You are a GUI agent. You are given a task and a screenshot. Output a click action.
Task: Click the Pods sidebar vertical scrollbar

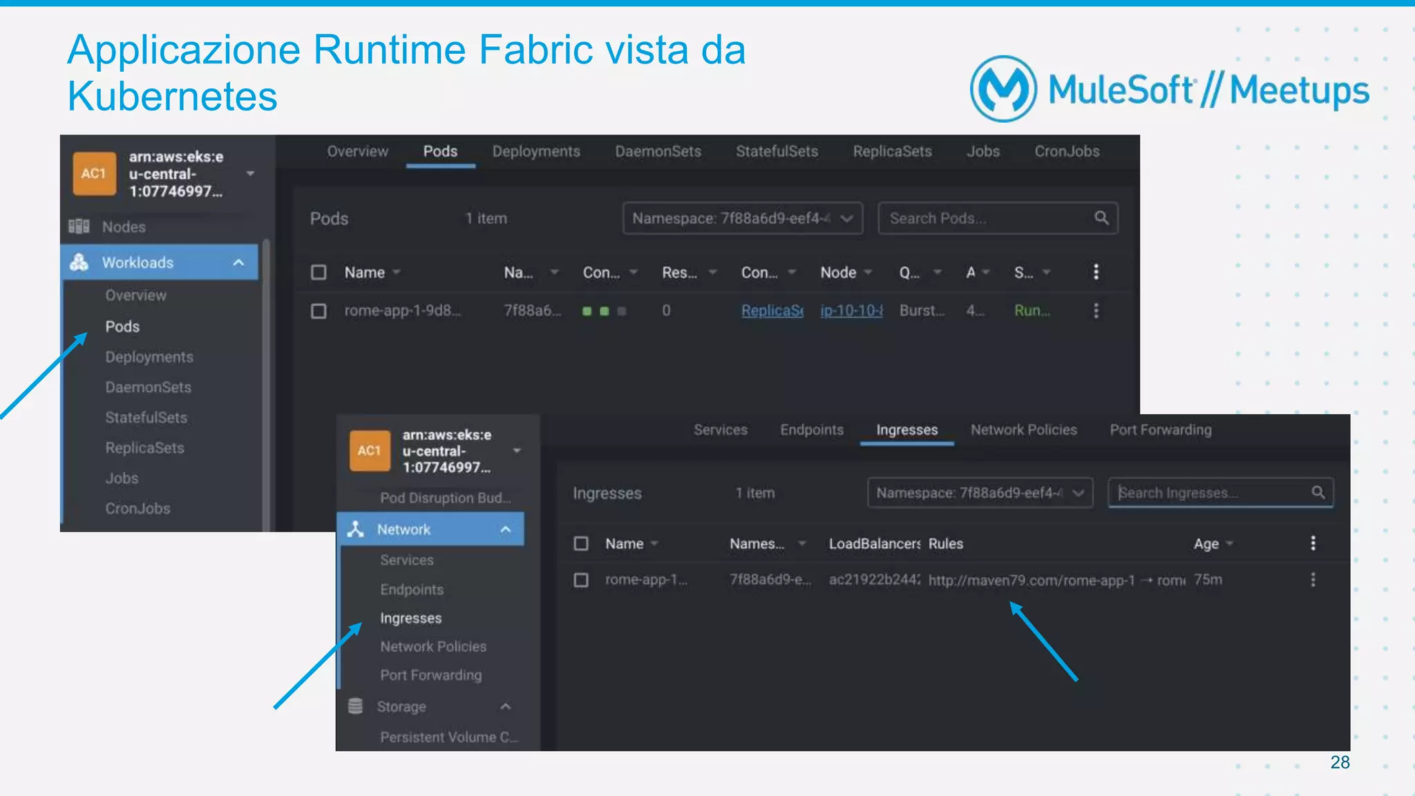266,385
